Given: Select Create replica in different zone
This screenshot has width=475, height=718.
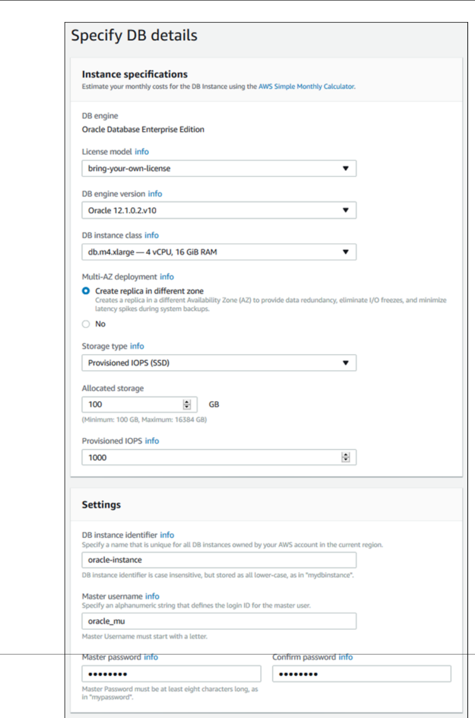Looking at the screenshot, I should point(86,291).
